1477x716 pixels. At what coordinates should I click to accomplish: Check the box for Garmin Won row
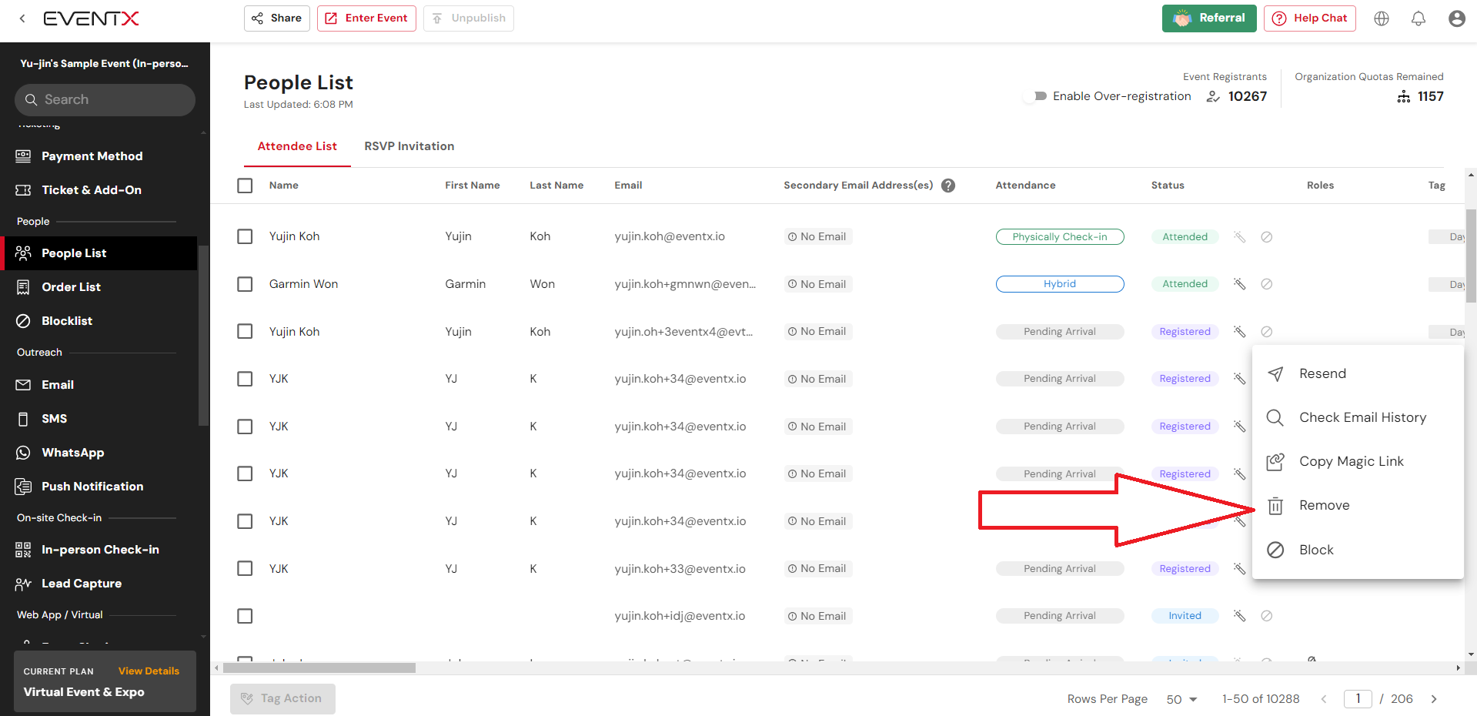[x=245, y=284]
